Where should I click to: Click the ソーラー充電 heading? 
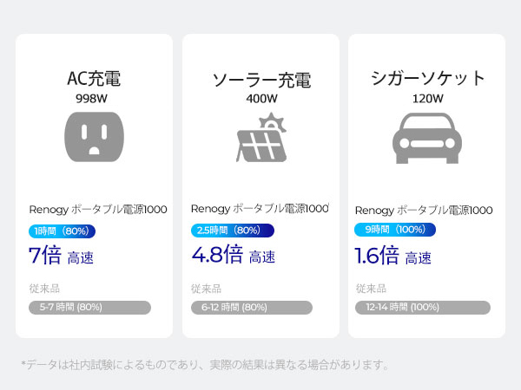point(260,81)
